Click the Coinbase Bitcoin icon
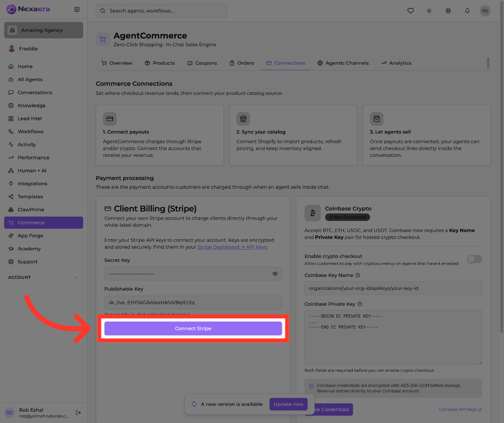The width and height of the screenshot is (504, 423). [313, 213]
